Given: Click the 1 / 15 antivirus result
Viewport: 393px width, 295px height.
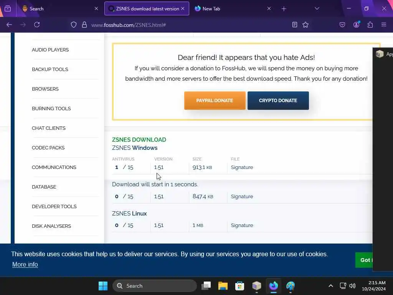Looking at the screenshot, I should 124,167.
